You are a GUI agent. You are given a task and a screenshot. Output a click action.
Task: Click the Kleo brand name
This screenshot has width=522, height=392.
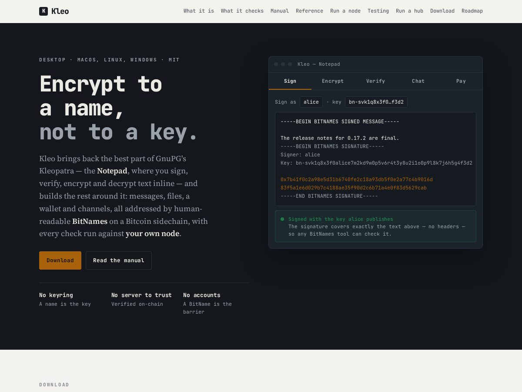(x=60, y=11)
